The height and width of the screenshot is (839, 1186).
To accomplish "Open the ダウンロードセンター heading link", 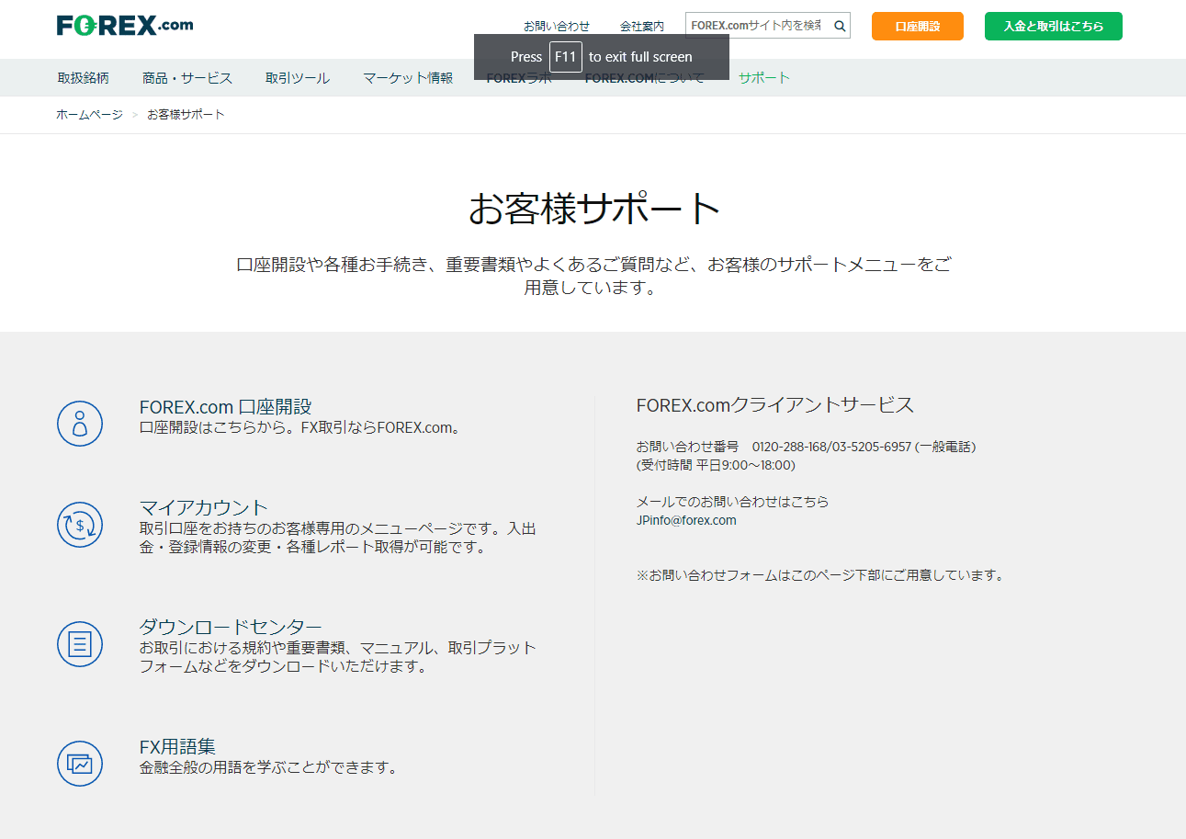I will tap(231, 627).
